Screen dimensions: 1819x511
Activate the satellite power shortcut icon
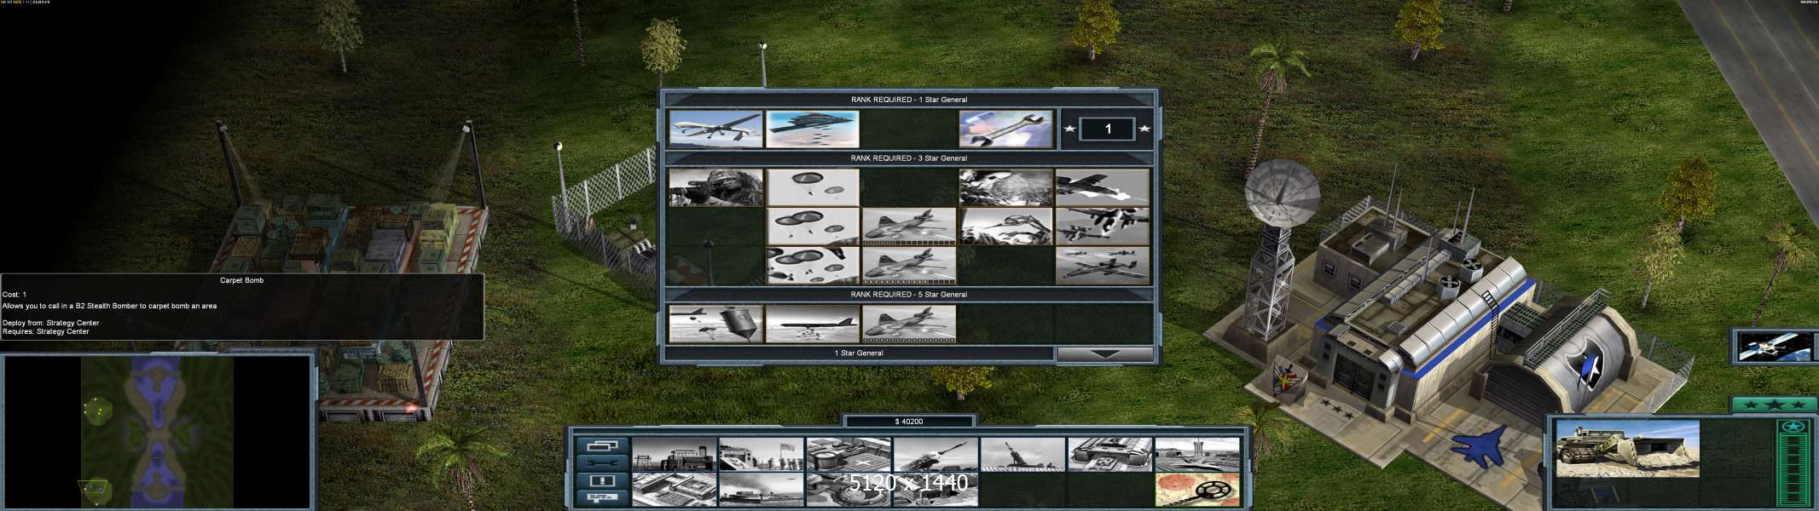coord(1776,346)
